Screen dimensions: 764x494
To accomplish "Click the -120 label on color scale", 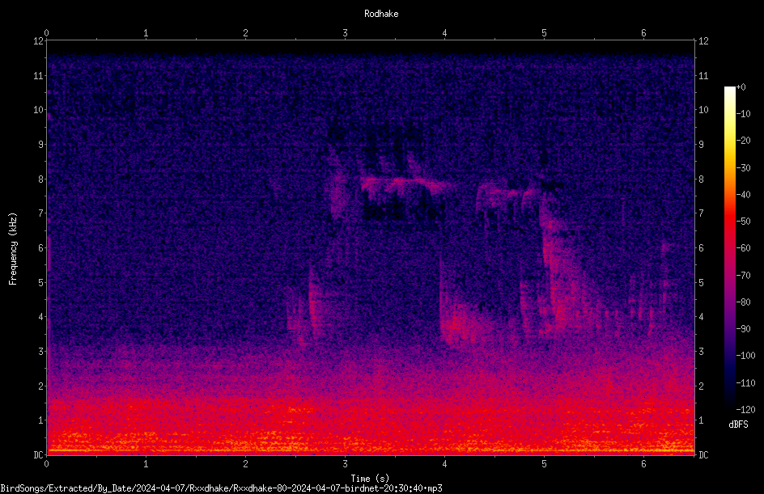I will coord(745,409).
